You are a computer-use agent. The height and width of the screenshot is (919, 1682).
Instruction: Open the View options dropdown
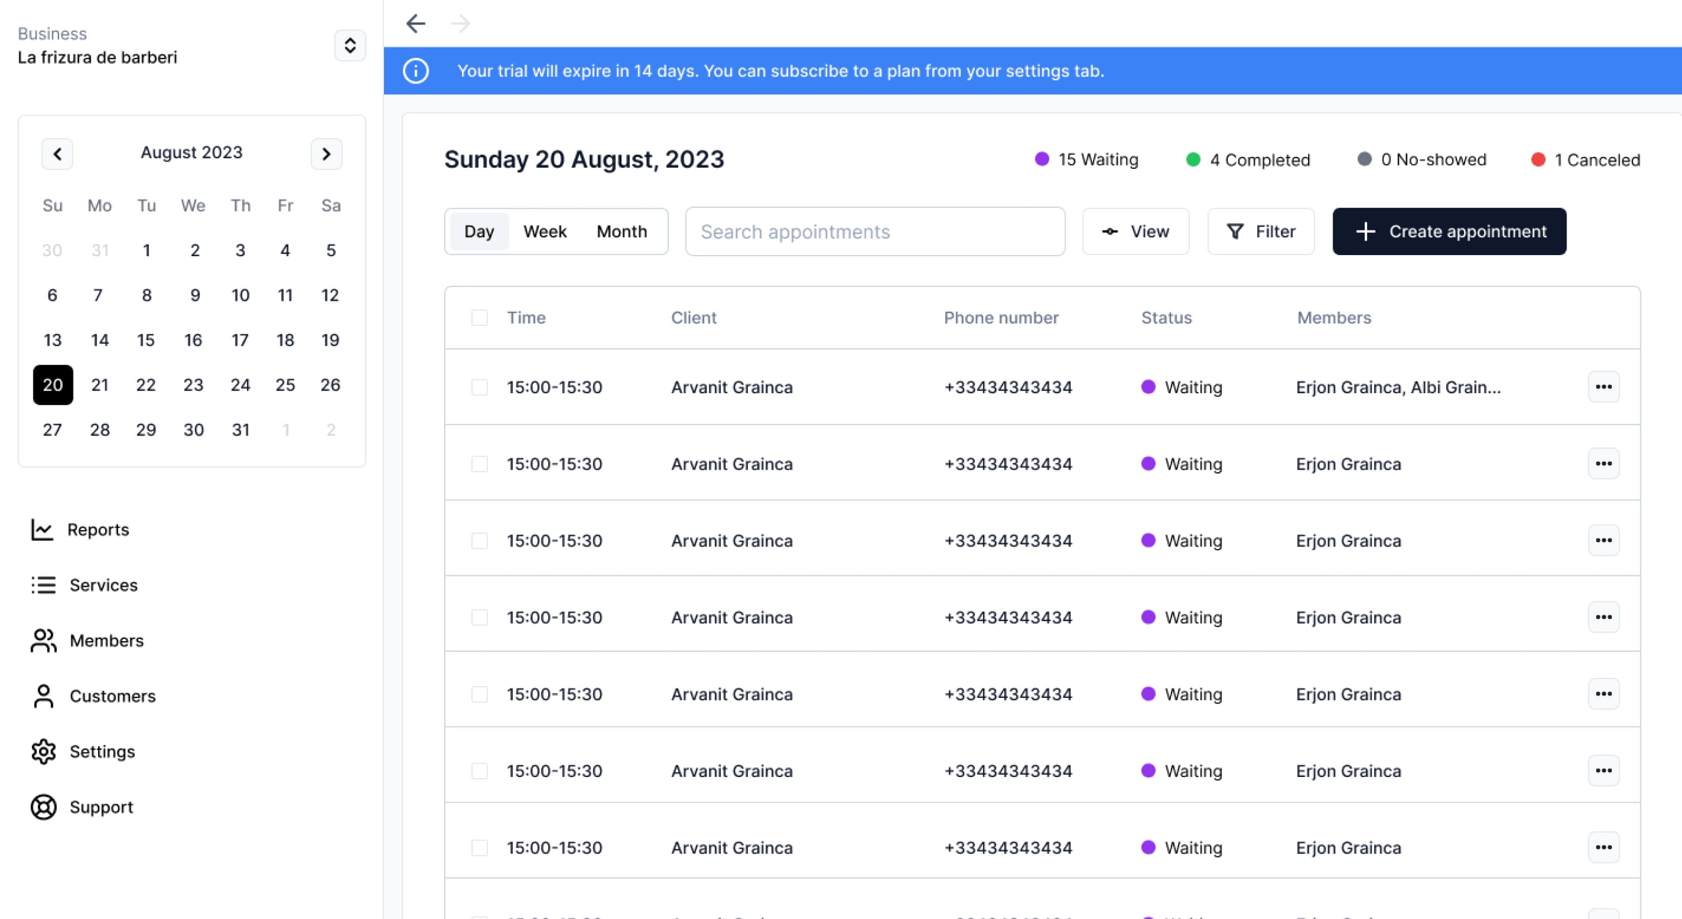(x=1135, y=231)
